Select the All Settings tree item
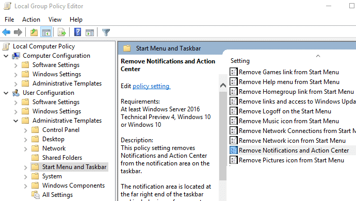Image resolution: width=356 pixels, height=201 pixels. [57, 195]
